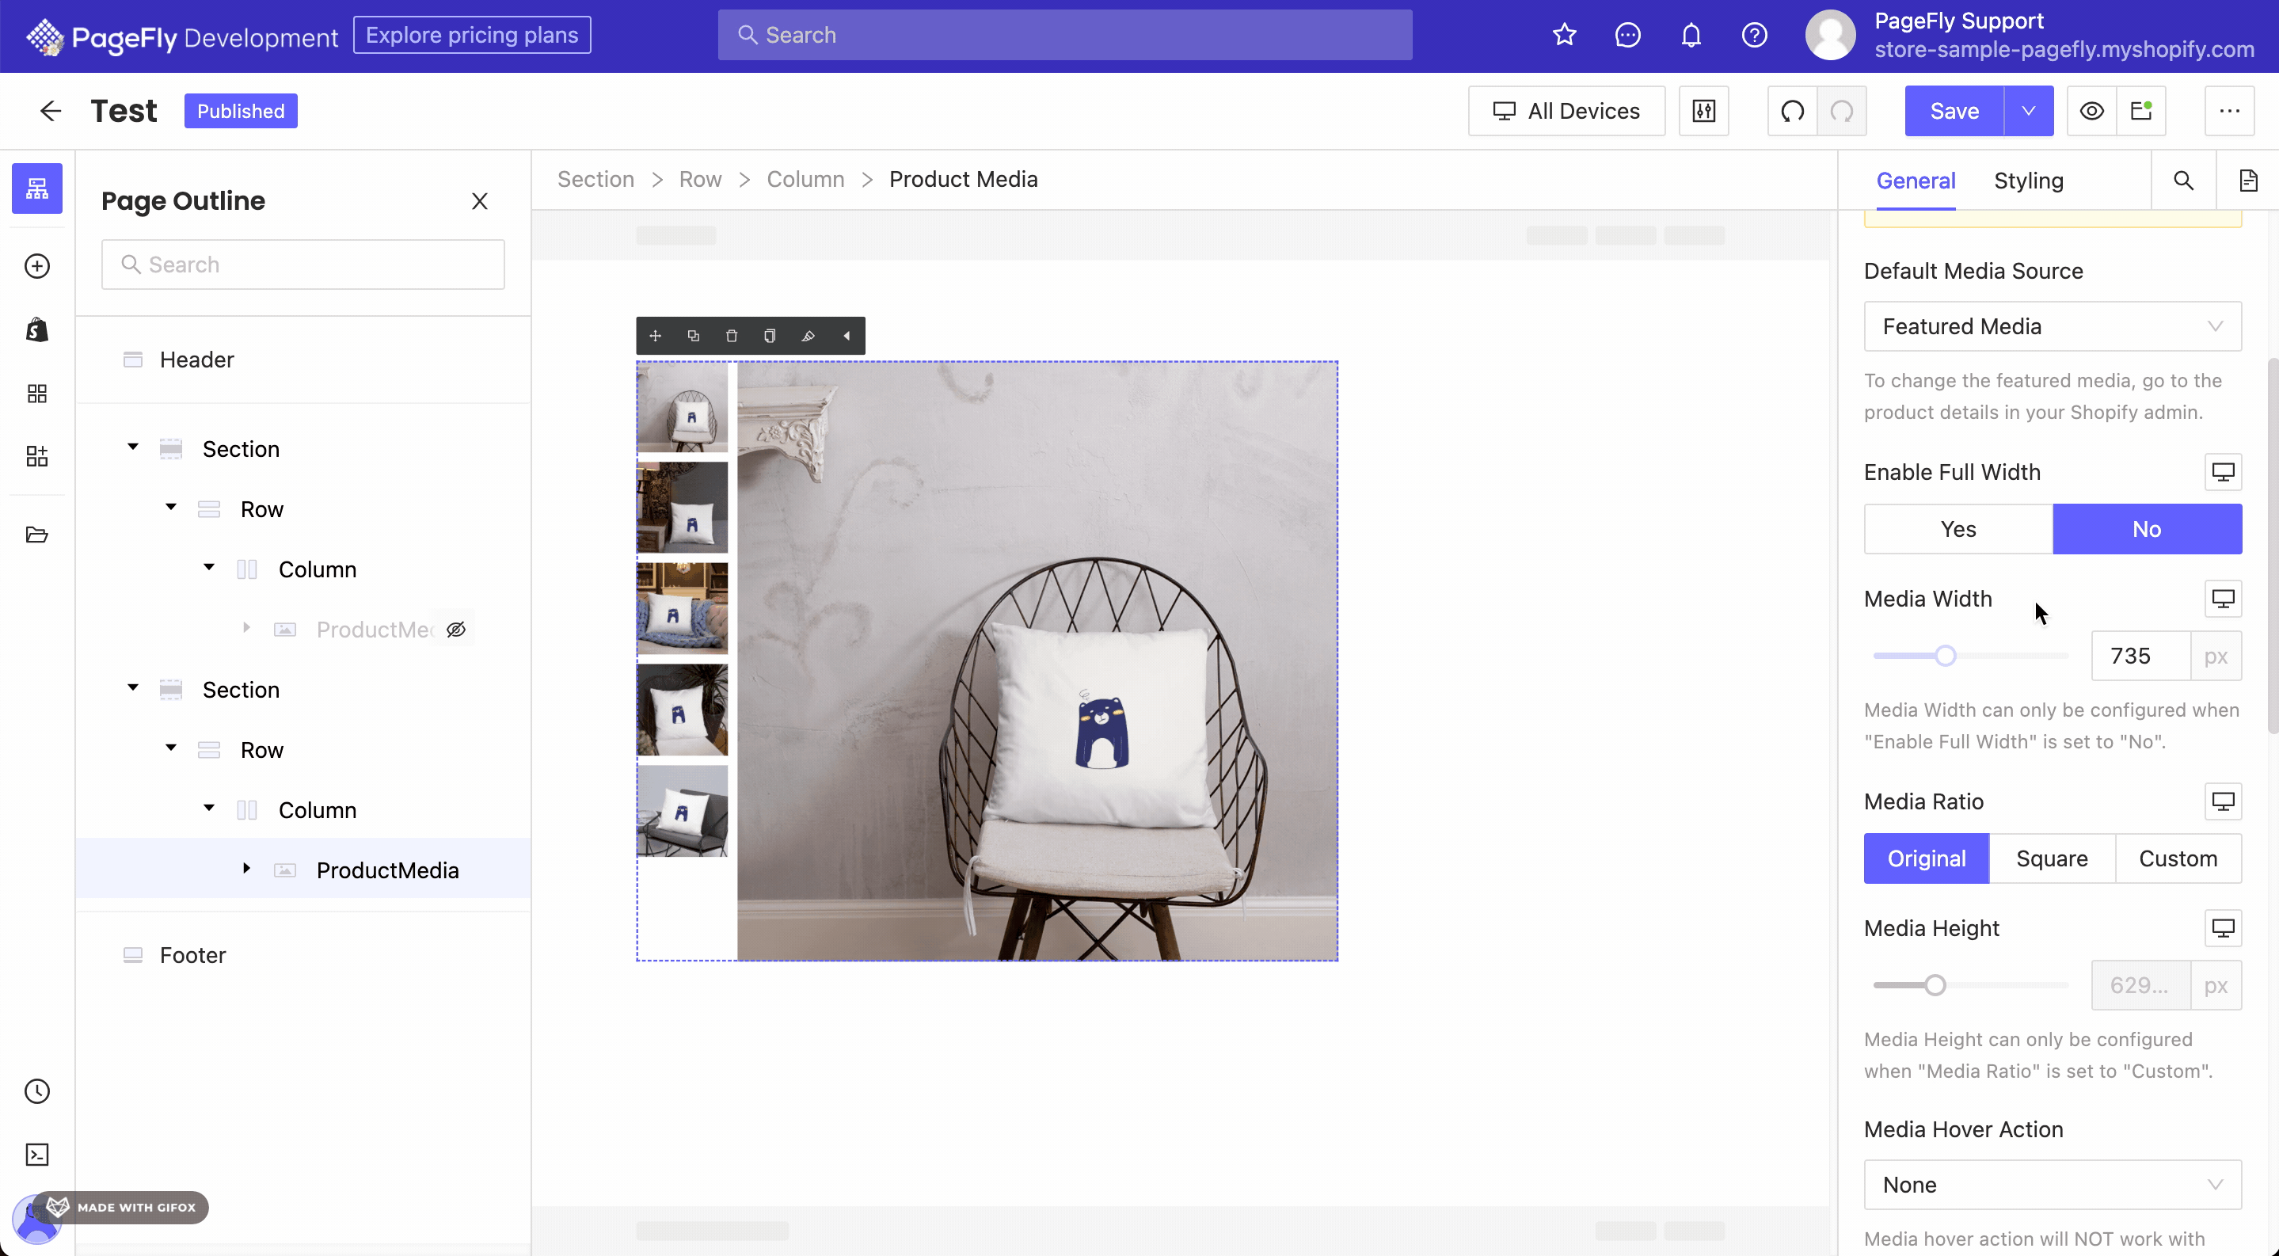The image size is (2279, 1256).
Task: Open the Page Outline sidebar icon
Action: coord(37,188)
